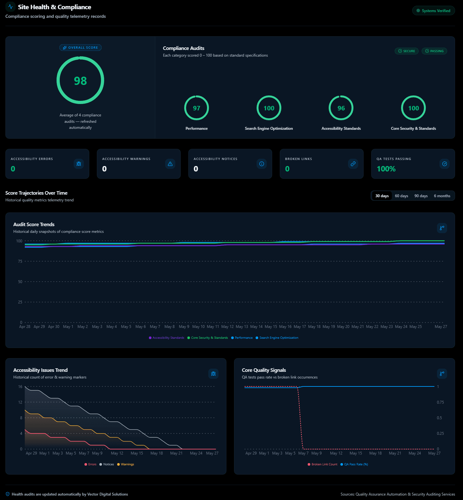Select the 30 days time range

382,196
